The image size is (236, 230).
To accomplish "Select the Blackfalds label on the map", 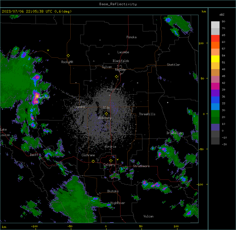I will coord(121,61).
